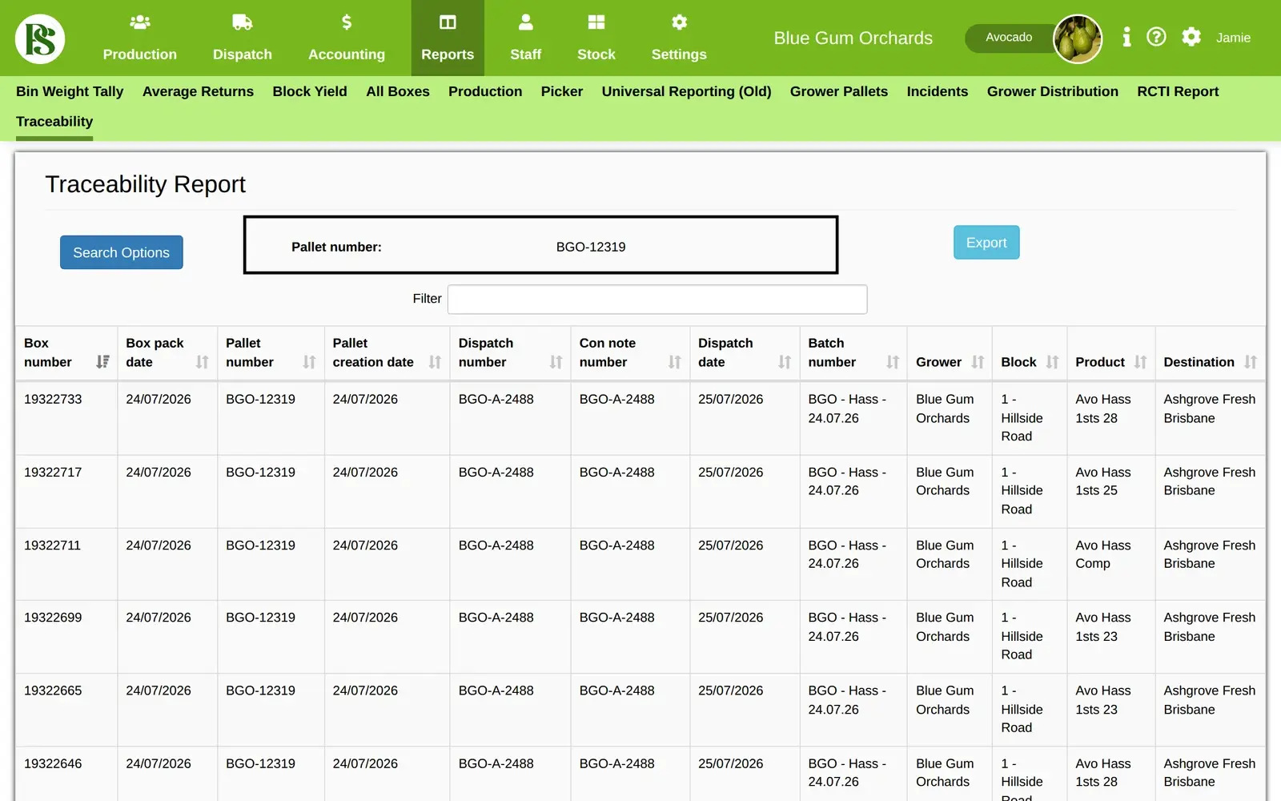
Task: Click into the Filter text field
Action: 657,299
